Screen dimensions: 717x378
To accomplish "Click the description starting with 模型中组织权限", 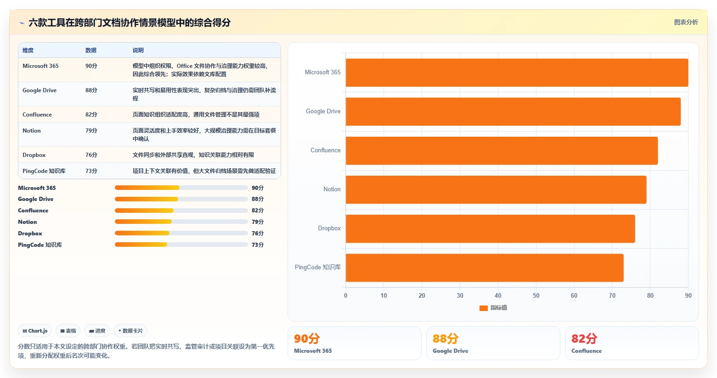I will point(201,70).
